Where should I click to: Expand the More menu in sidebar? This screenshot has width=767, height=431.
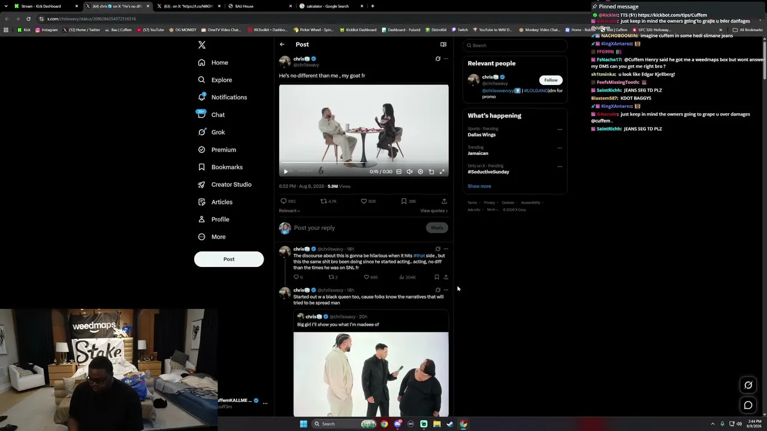point(212,237)
